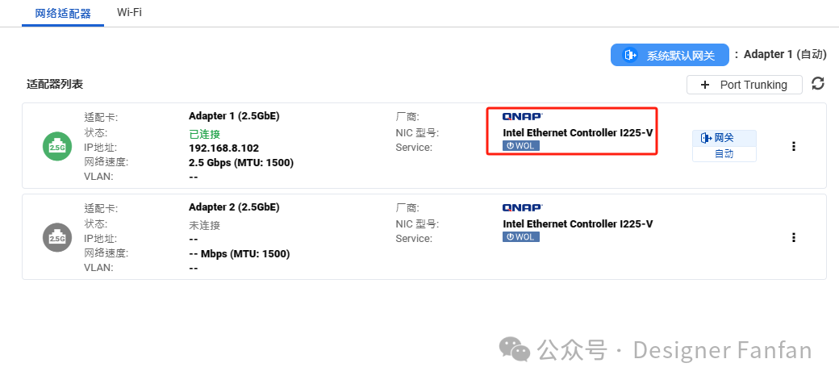This screenshot has height=384, width=839.
Task: Click the IP address 192.168.8.102
Action: (223, 148)
